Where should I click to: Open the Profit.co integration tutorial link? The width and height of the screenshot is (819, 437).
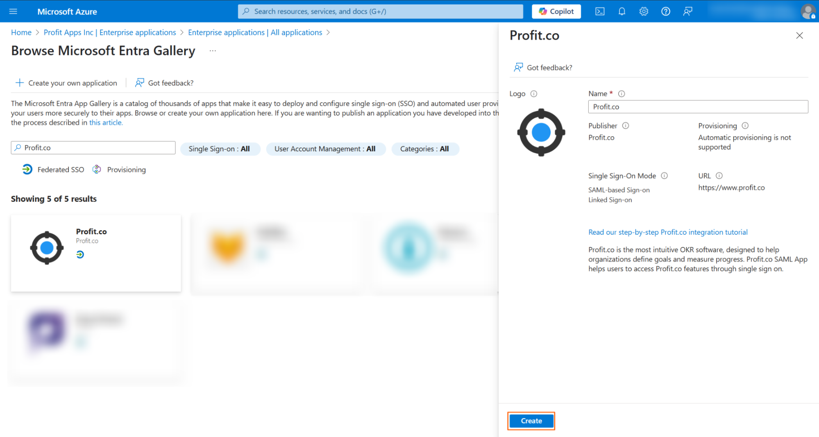[x=668, y=232]
